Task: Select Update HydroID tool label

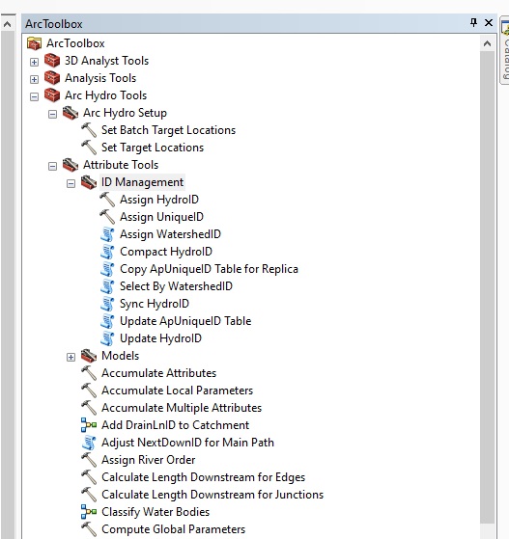Action: pos(160,338)
